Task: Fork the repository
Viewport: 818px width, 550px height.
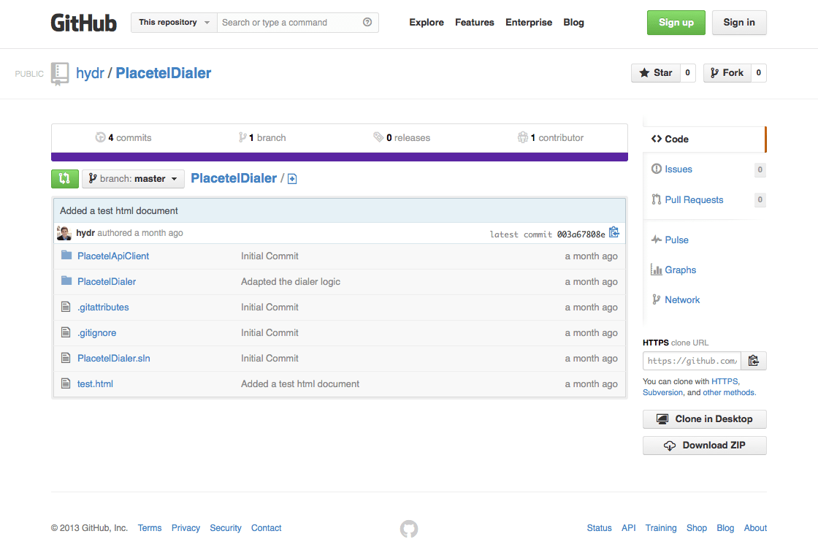Action: pos(727,72)
